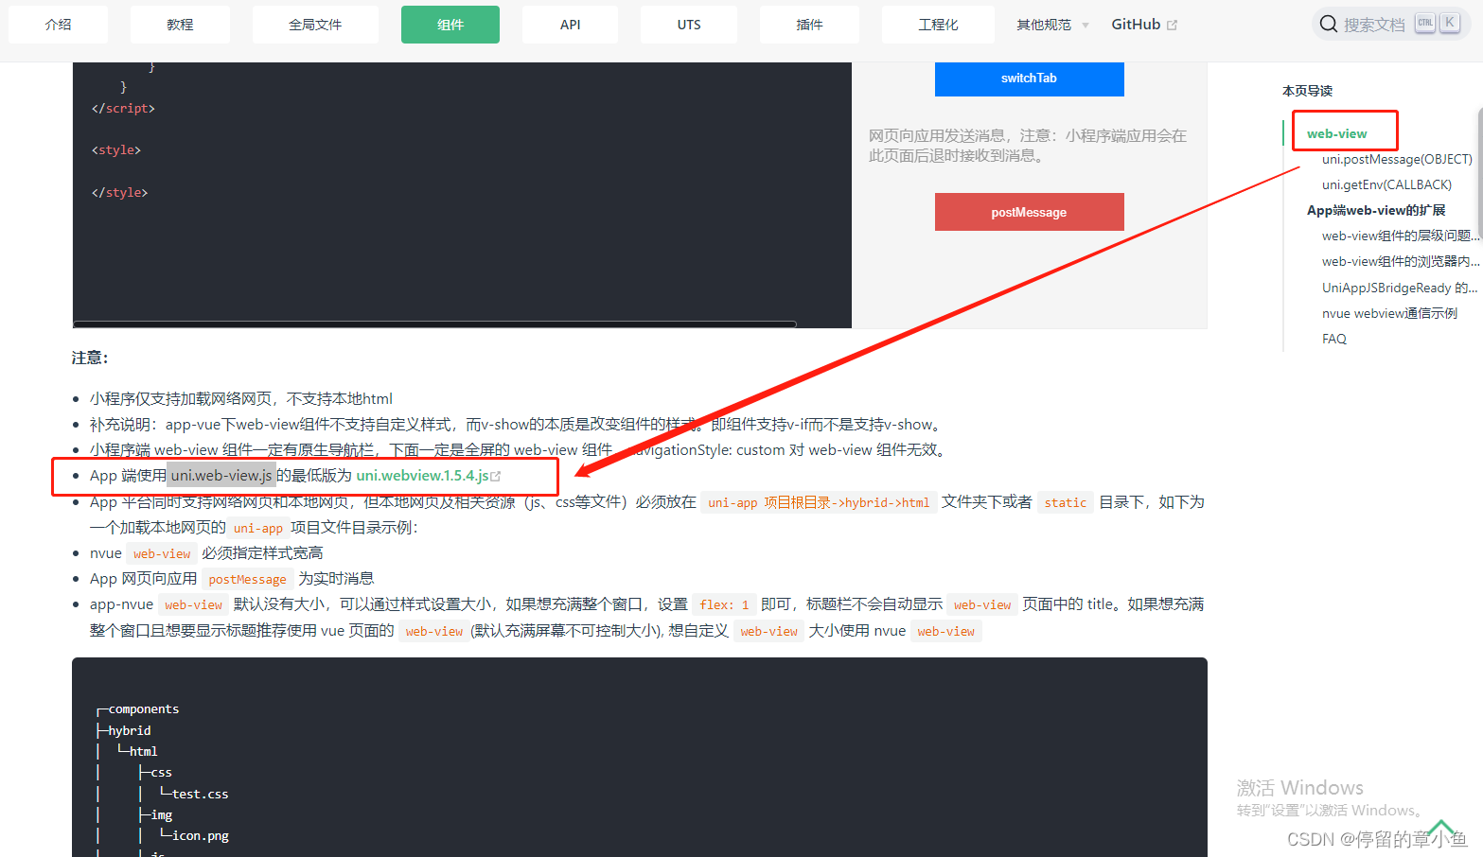Open the uni.webview.1.5.4.js download link

(x=422, y=475)
